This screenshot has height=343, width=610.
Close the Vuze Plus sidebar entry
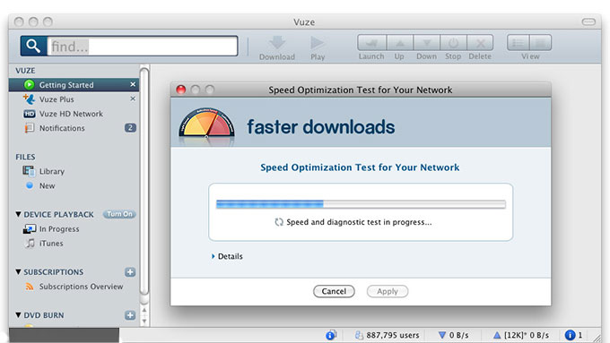(x=133, y=99)
